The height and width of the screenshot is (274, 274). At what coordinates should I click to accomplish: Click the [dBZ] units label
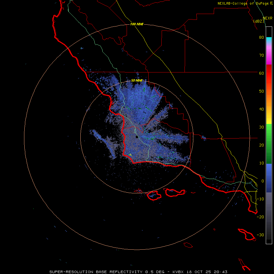pos(259,21)
